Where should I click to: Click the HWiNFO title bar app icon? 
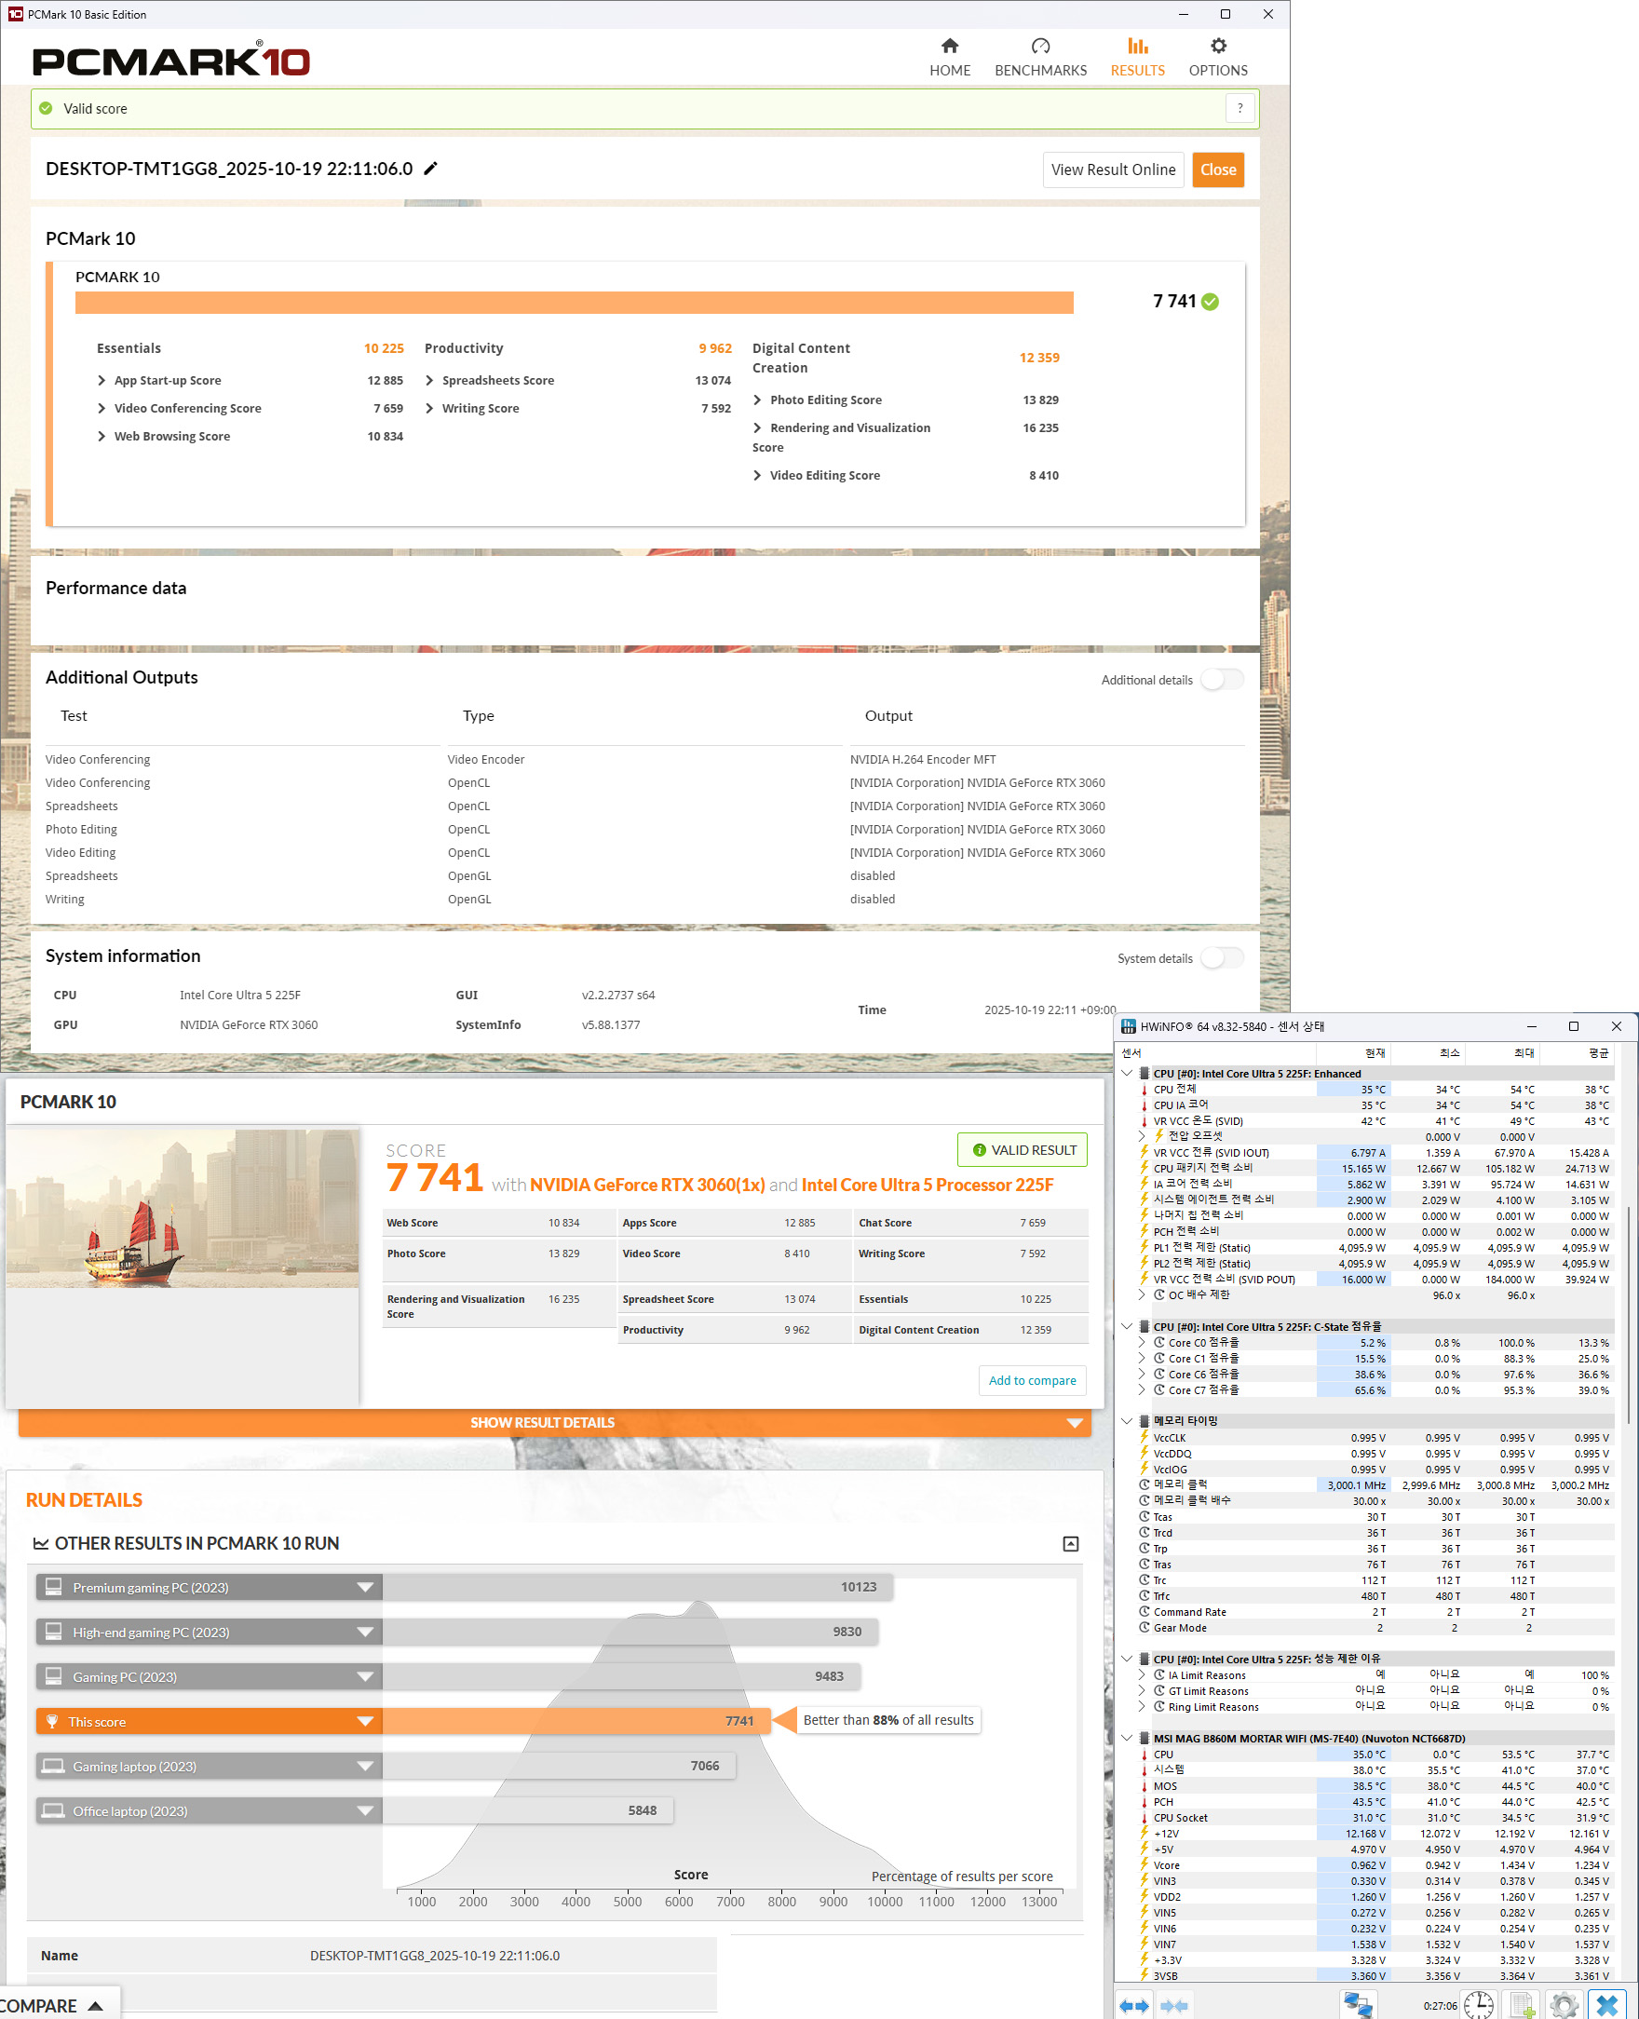point(1129,1026)
